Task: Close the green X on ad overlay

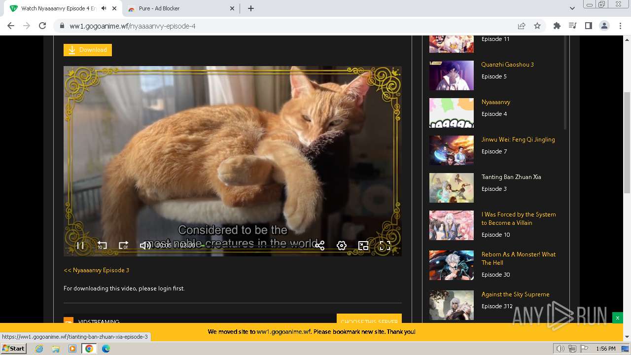Action: pos(617,318)
